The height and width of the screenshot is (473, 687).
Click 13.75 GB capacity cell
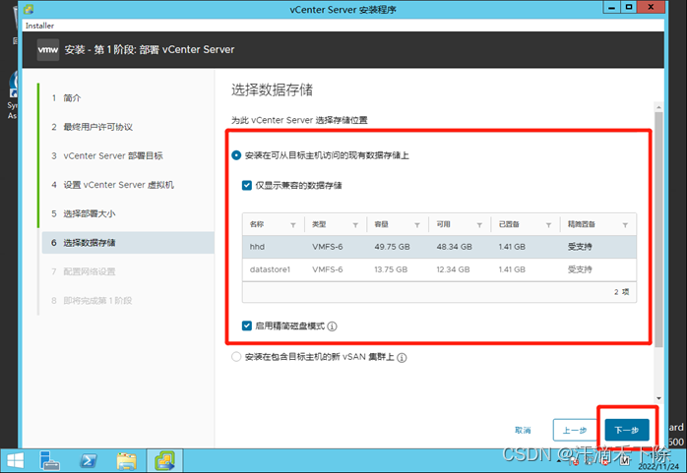[x=391, y=269]
